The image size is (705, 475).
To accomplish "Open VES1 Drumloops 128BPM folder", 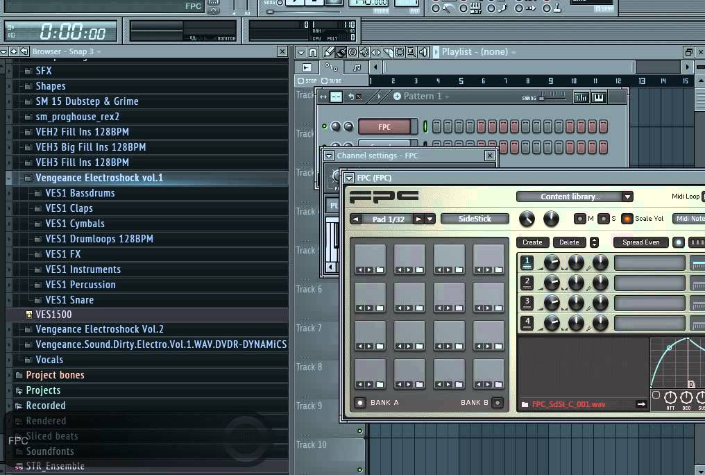I will (x=99, y=239).
